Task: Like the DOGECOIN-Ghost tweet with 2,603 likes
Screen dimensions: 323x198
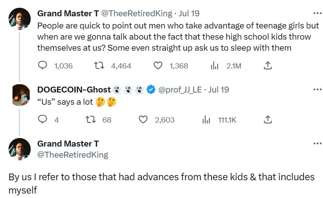Action: click(143, 120)
